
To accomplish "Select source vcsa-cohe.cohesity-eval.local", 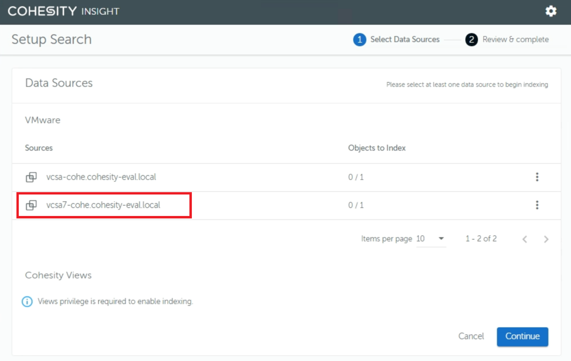I will tap(101, 177).
